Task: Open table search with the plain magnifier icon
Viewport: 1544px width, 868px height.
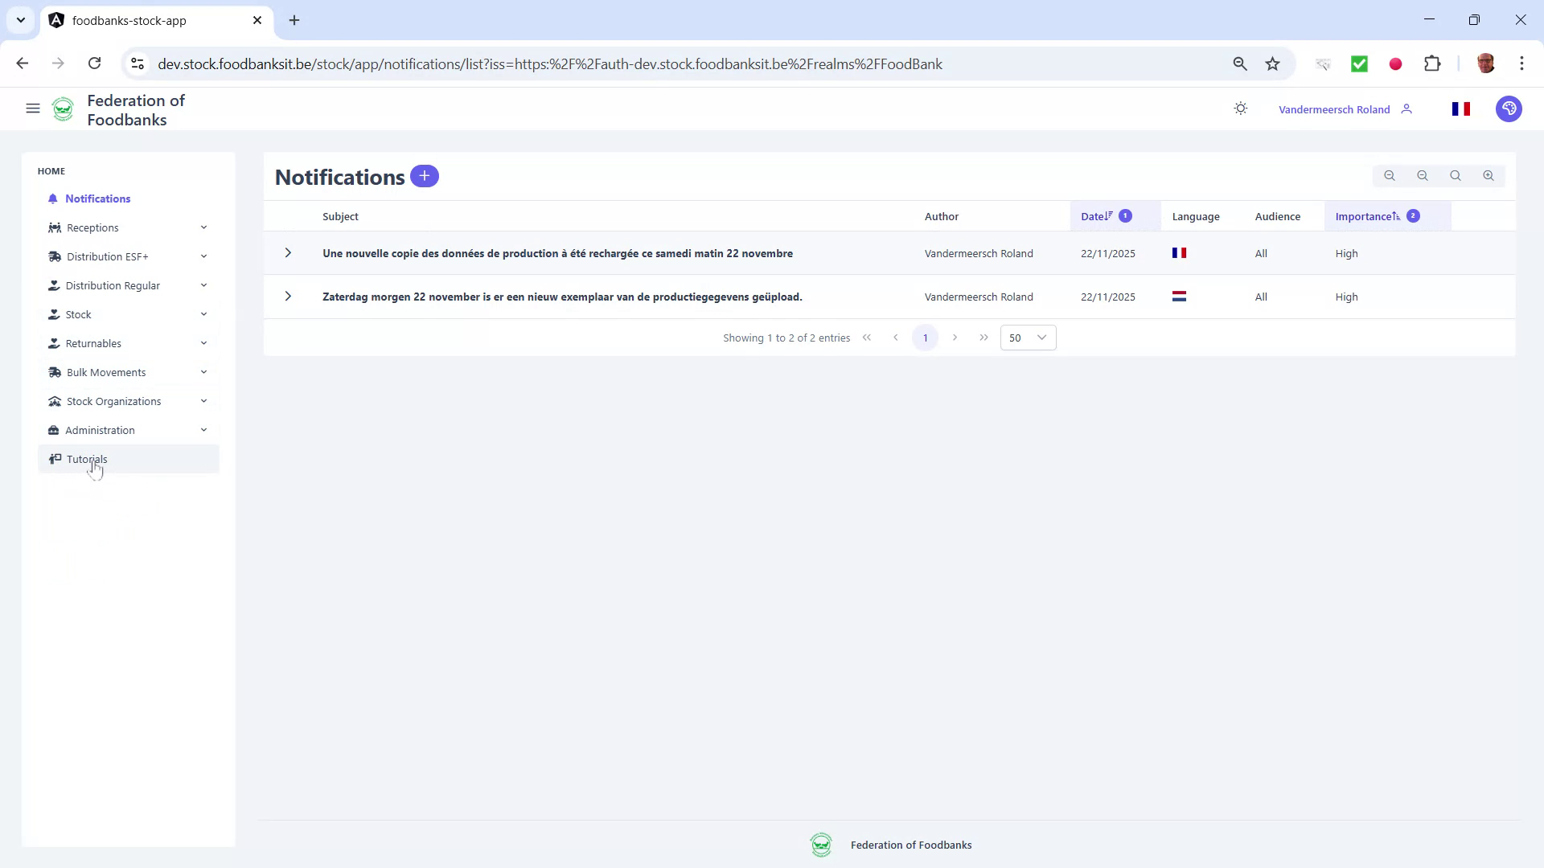Action: [x=1456, y=175]
